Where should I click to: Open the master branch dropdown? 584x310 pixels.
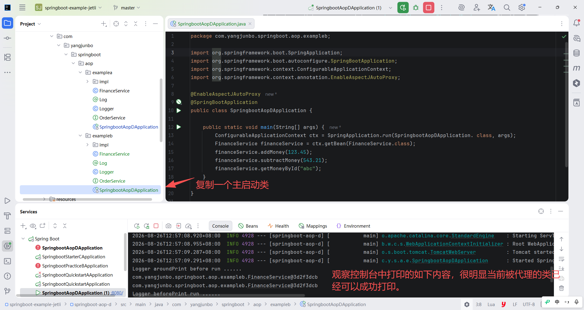coord(127,8)
